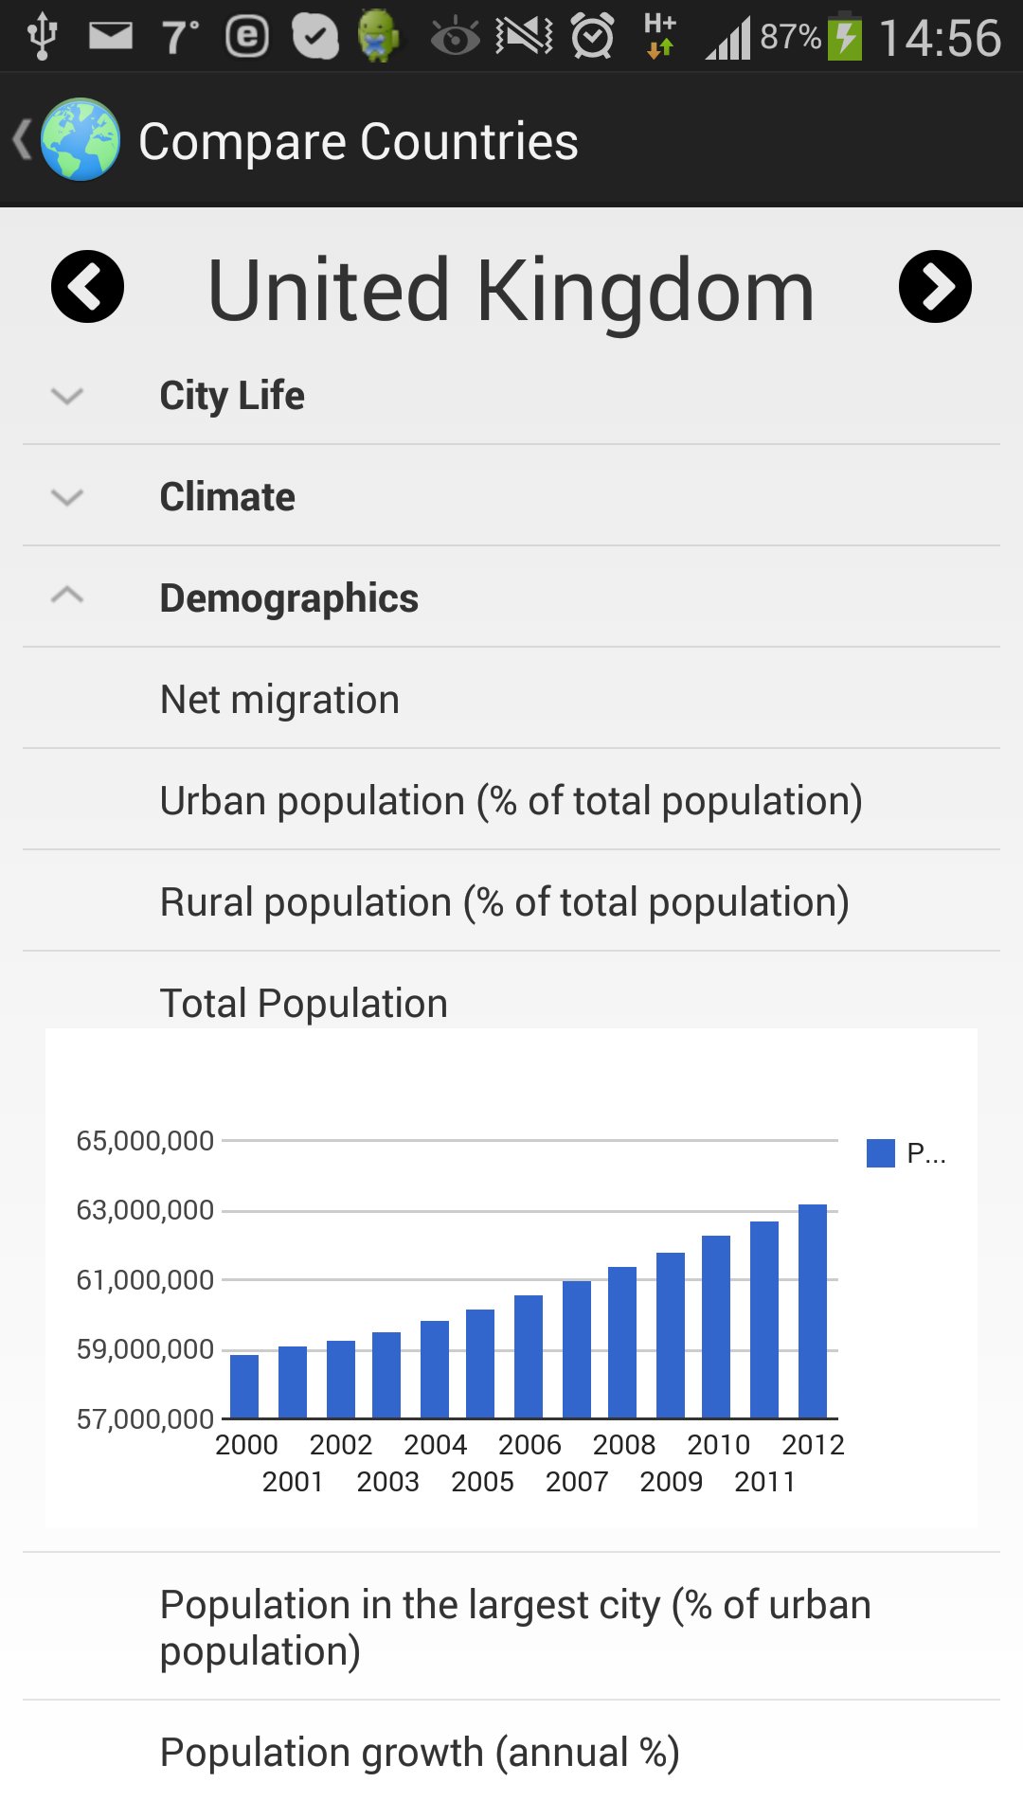Tap the alarm clock status icon

(x=593, y=36)
